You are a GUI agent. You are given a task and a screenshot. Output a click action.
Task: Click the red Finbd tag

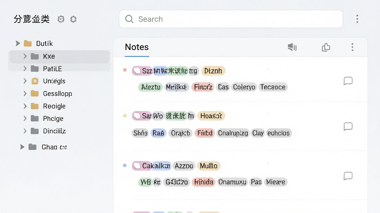click(205, 133)
